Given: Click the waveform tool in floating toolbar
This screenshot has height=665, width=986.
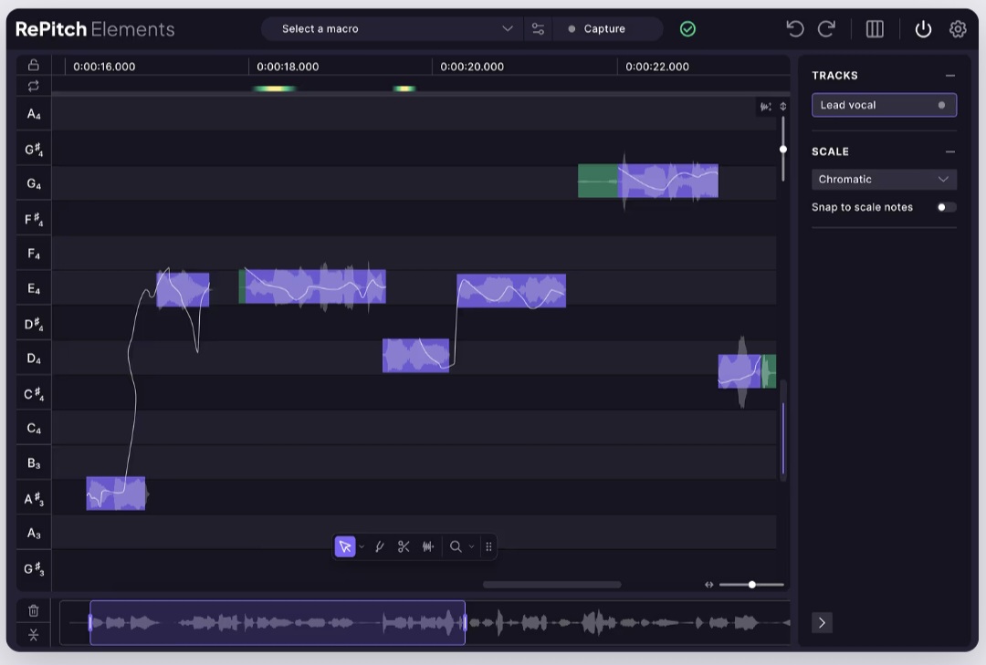Looking at the screenshot, I should pos(428,546).
